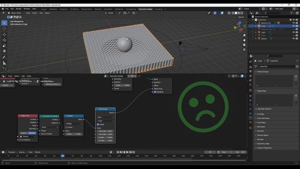
Task: Open Multiply operation dropdown in Math node
Action: [74, 124]
